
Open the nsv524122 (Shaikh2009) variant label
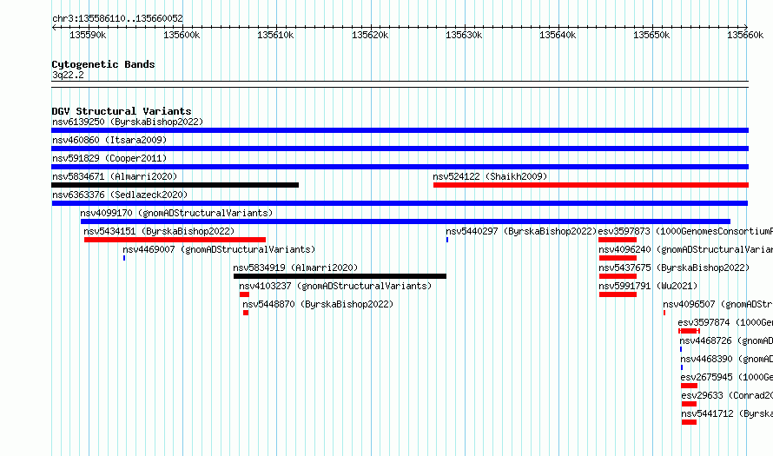coord(490,176)
